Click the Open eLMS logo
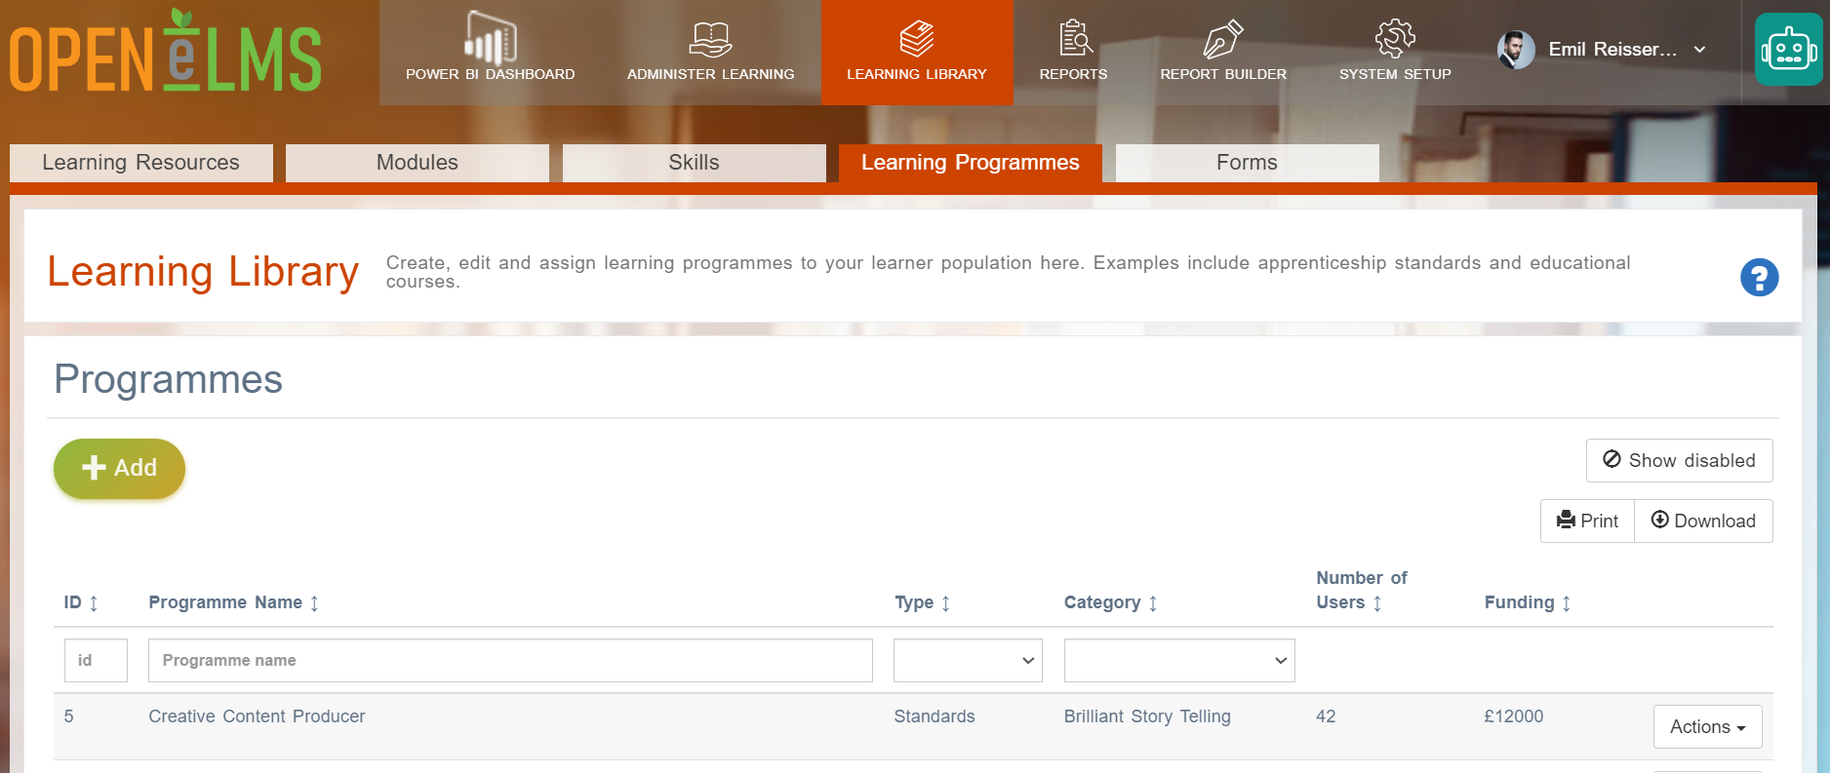Viewport: 1830px width, 773px height. 166,53
